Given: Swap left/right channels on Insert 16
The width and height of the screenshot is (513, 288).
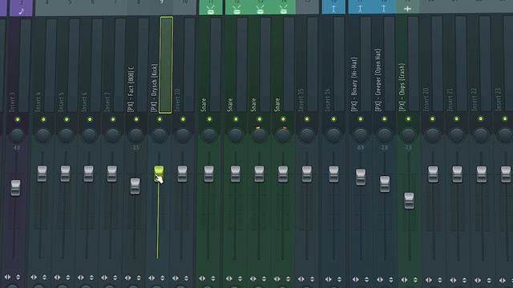Looking at the screenshot, I should pos(329,279).
